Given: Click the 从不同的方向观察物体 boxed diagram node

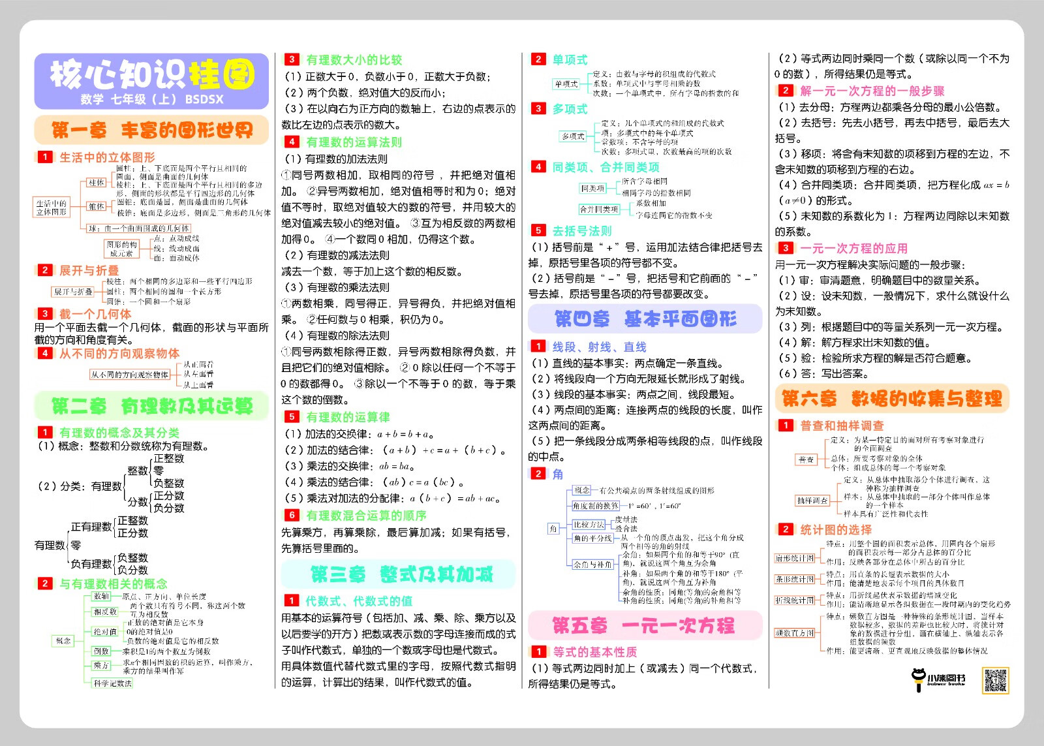Looking at the screenshot, I should point(130,375).
